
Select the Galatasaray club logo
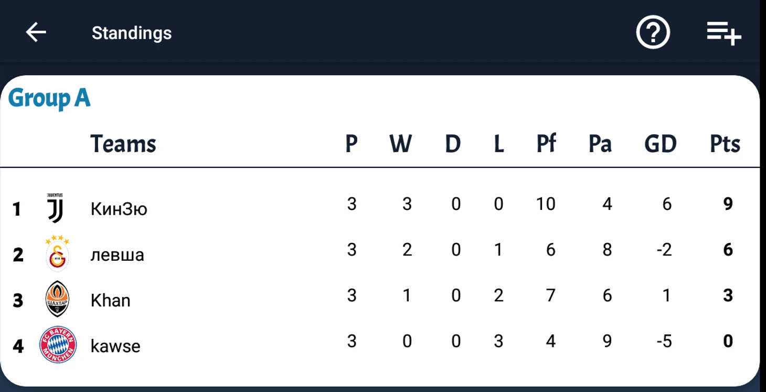click(x=57, y=253)
